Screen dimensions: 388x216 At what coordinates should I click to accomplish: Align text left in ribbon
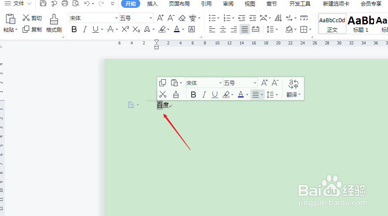point(212,30)
